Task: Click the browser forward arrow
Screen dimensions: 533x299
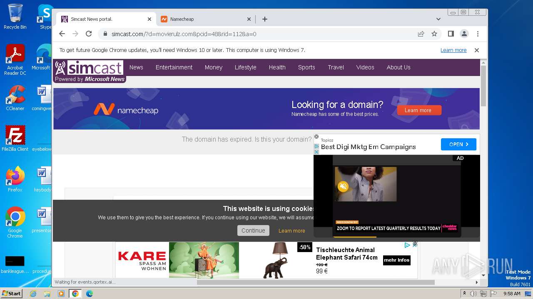Action: click(x=75, y=34)
